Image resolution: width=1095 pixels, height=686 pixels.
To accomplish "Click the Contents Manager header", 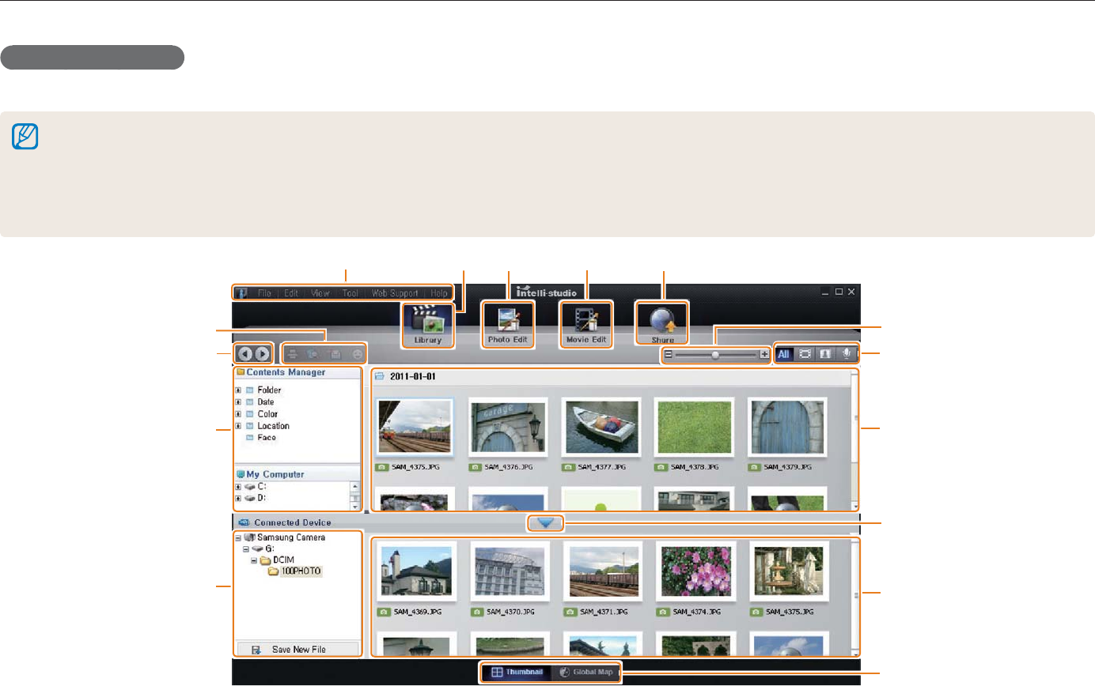I will (297, 372).
